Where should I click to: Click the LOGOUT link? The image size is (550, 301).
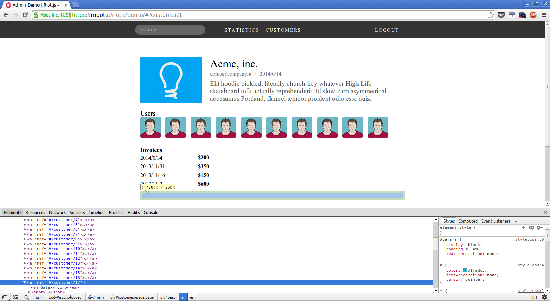pos(387,30)
